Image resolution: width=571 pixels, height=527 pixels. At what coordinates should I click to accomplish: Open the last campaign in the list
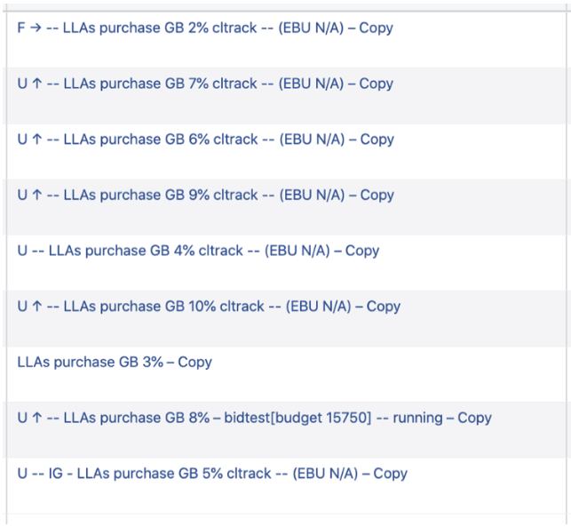pos(212,474)
